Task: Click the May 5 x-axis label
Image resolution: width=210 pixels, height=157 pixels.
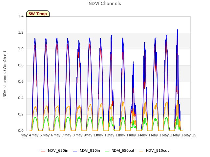Action: (37, 135)
